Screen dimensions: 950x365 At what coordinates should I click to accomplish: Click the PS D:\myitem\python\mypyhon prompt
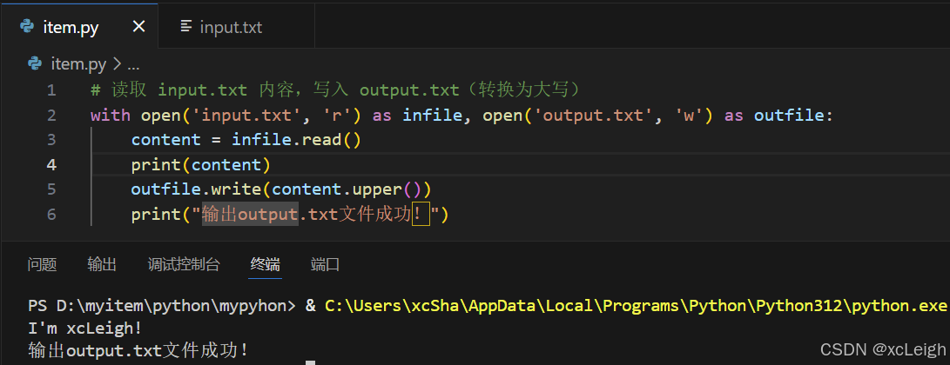(x=162, y=307)
